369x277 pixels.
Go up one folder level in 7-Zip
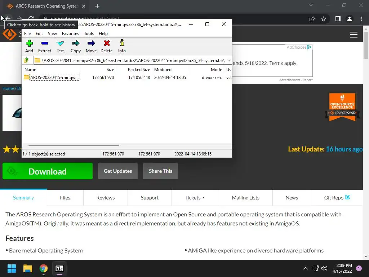point(26,60)
